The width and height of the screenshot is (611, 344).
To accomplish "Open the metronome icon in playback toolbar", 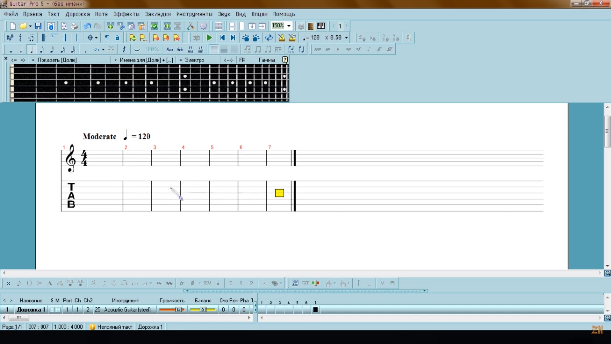I will 282,38.
